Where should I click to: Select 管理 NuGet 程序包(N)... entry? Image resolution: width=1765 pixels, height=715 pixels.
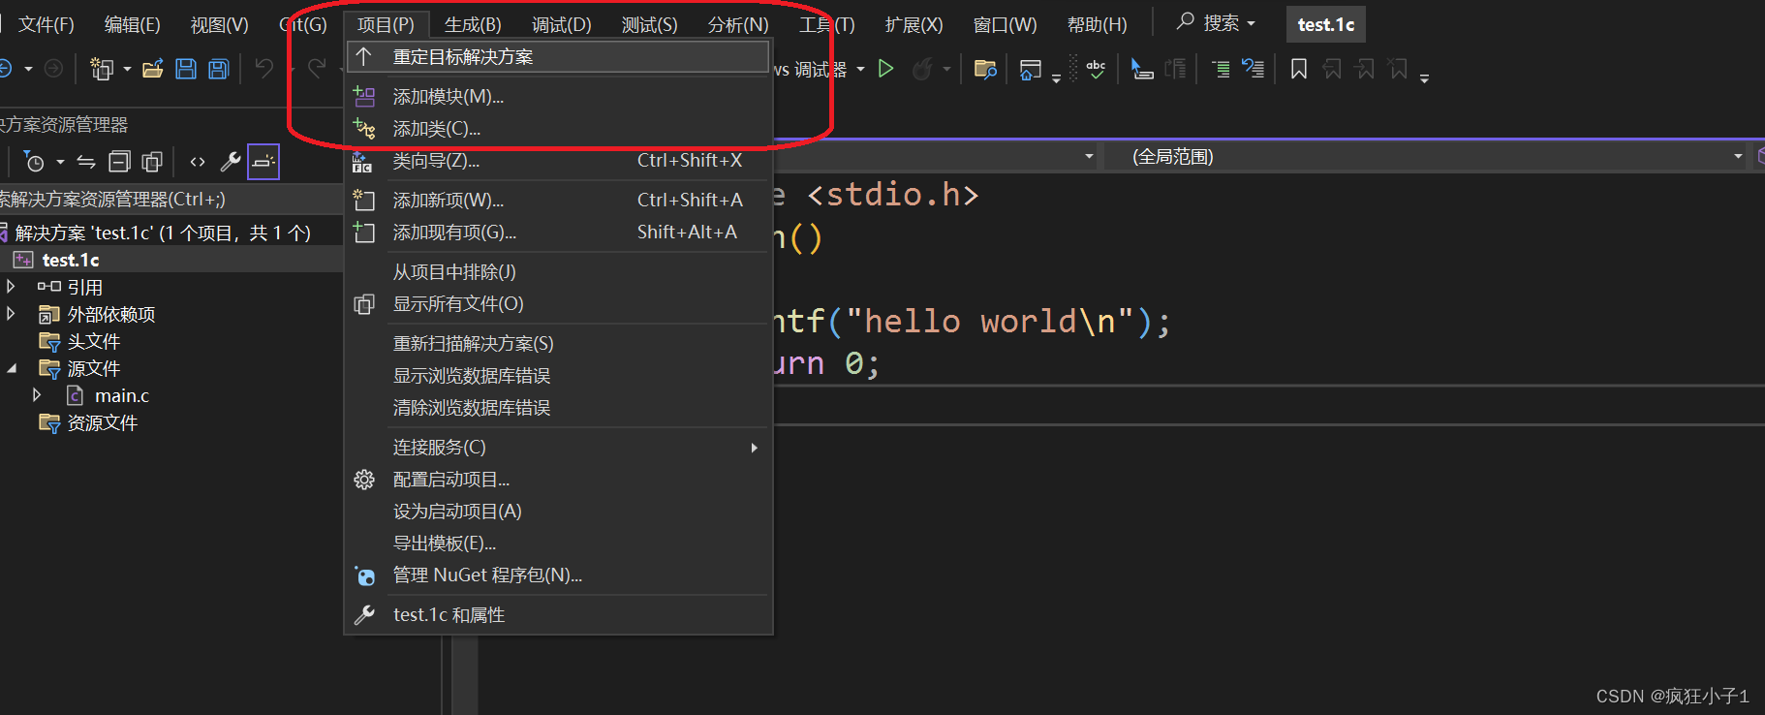click(x=558, y=575)
